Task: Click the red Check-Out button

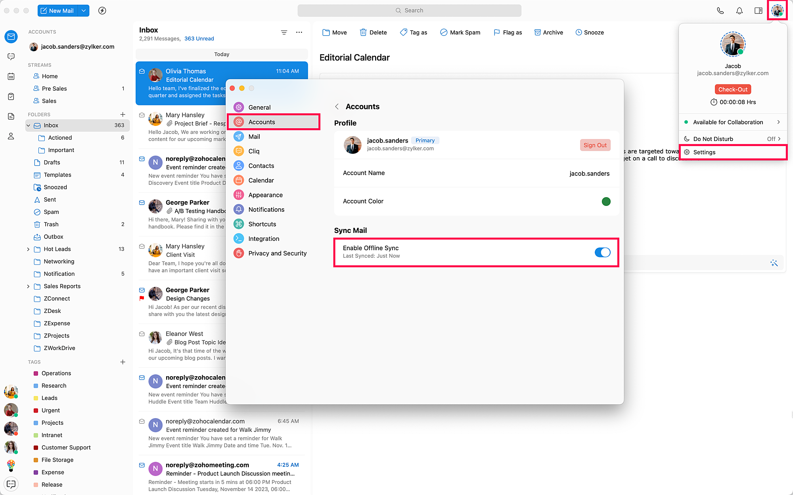Action: (732, 89)
